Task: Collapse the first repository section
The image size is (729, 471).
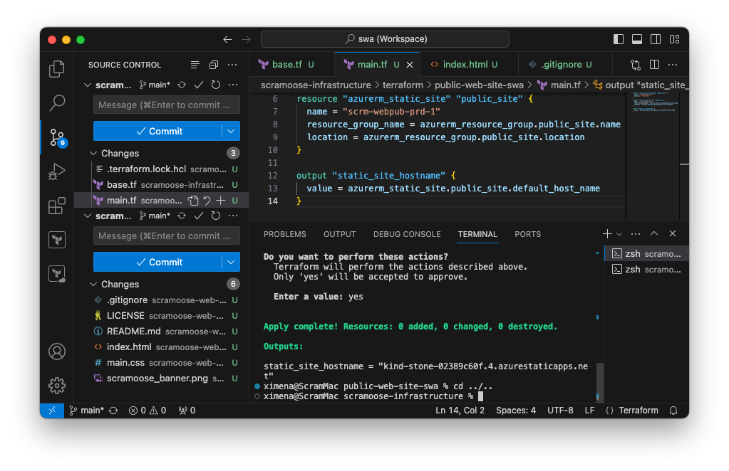Action: pos(88,85)
